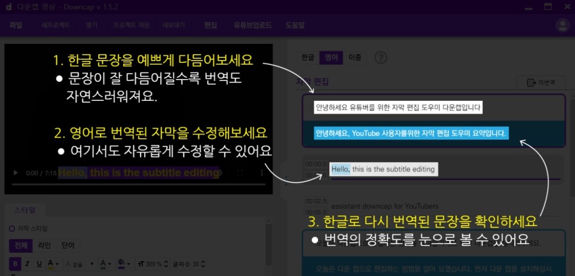Expand the text background color dropdown arrow
Viewport: 575px width, 276px height.
coord(110,264)
